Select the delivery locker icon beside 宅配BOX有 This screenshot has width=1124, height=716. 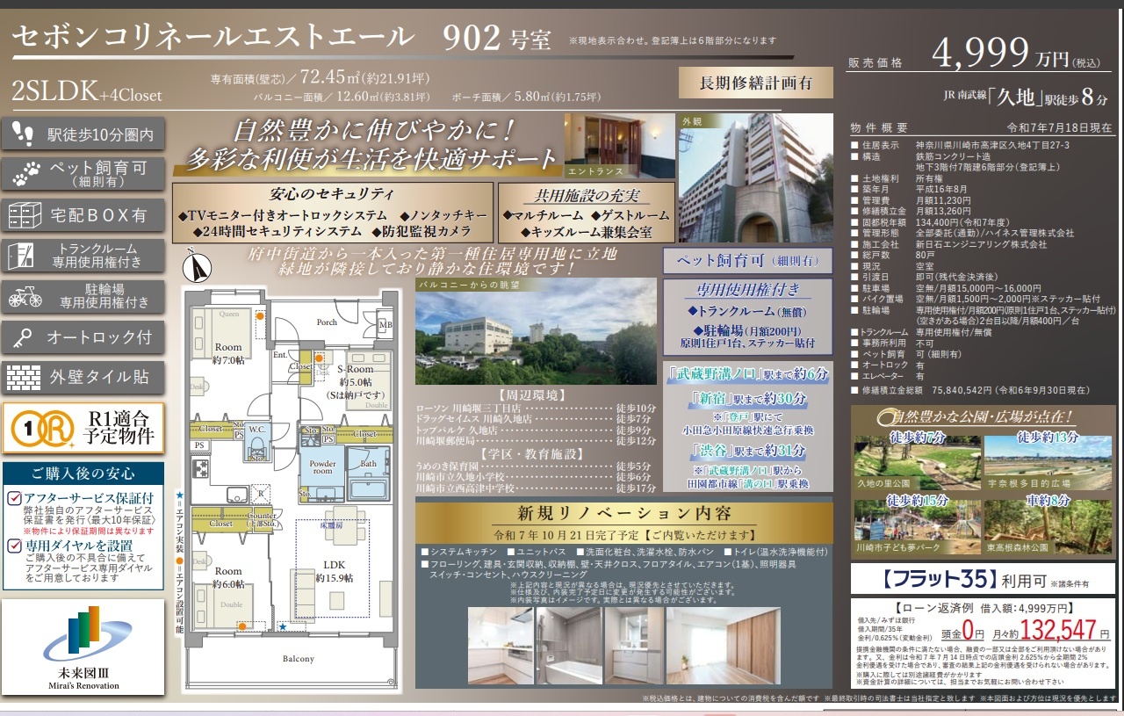[24, 214]
